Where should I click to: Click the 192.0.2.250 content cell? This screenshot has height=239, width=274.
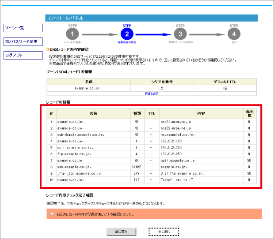[x=202, y=154]
